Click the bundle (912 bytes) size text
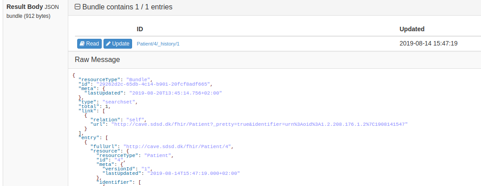This screenshot has width=481, height=186. click(x=28, y=16)
